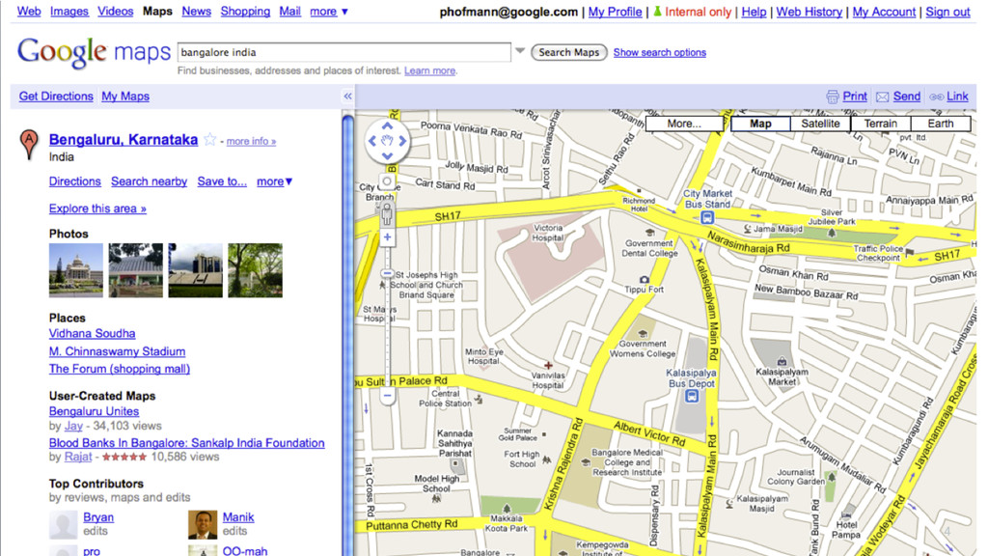The height and width of the screenshot is (556, 988).
Task: Open the Get Directions link
Action: point(56,97)
